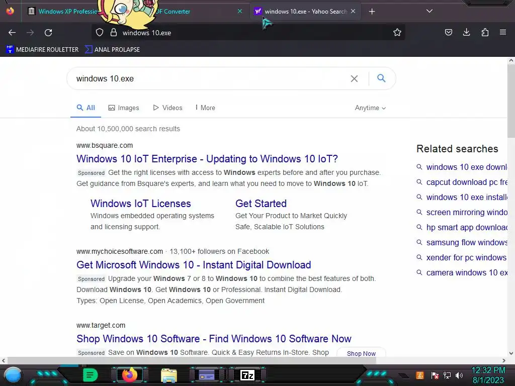This screenshot has height=386, width=515.
Task: View site security via the padlock icon
Action: click(x=114, y=33)
